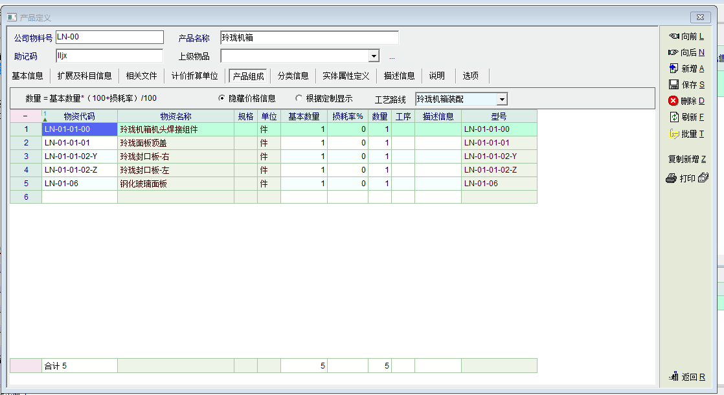This screenshot has height=395, width=724.
Task: Click the 产品名称 input field
Action: [x=309, y=37]
